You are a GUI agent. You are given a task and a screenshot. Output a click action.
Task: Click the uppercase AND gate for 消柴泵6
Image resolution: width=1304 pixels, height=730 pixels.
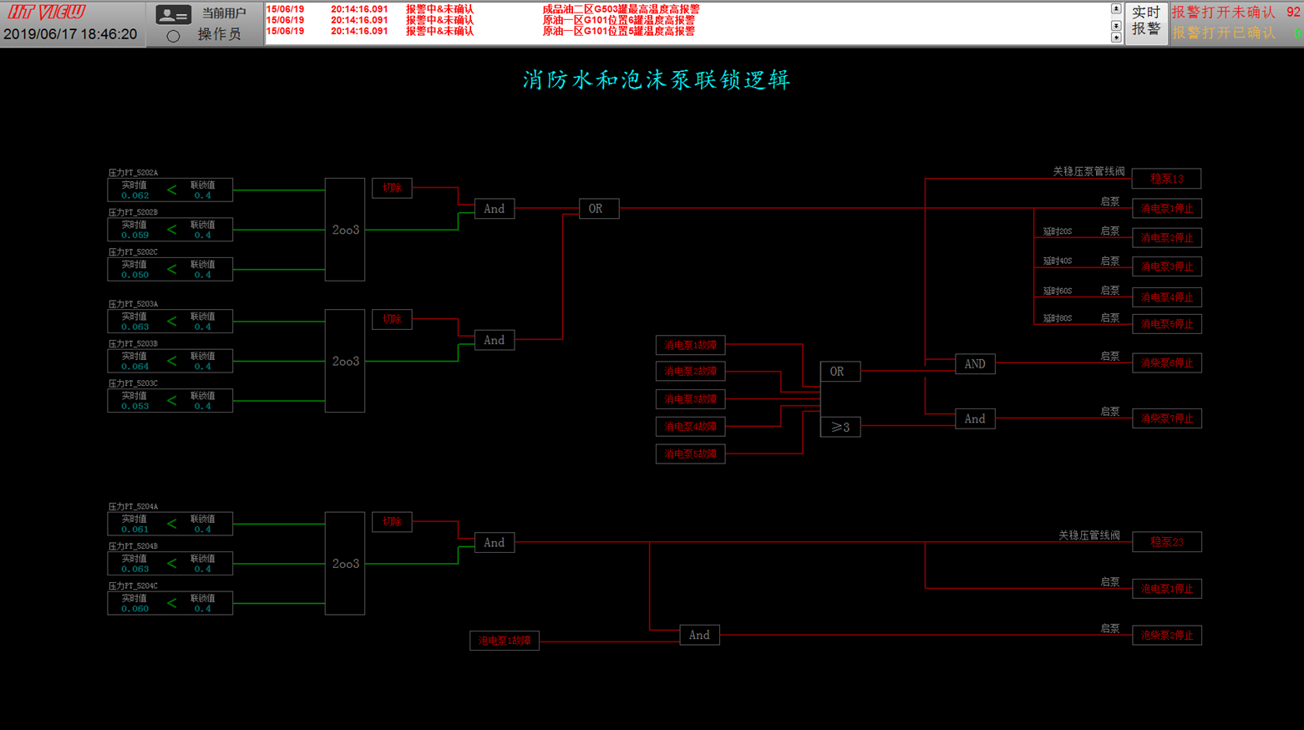[x=974, y=364]
